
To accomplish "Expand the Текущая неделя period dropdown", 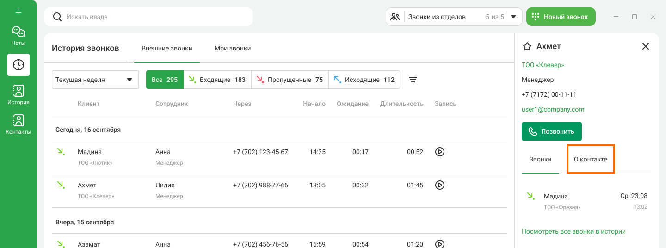I will tap(95, 80).
